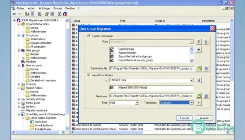Browse for the Destination file with folder icon

(198, 69)
